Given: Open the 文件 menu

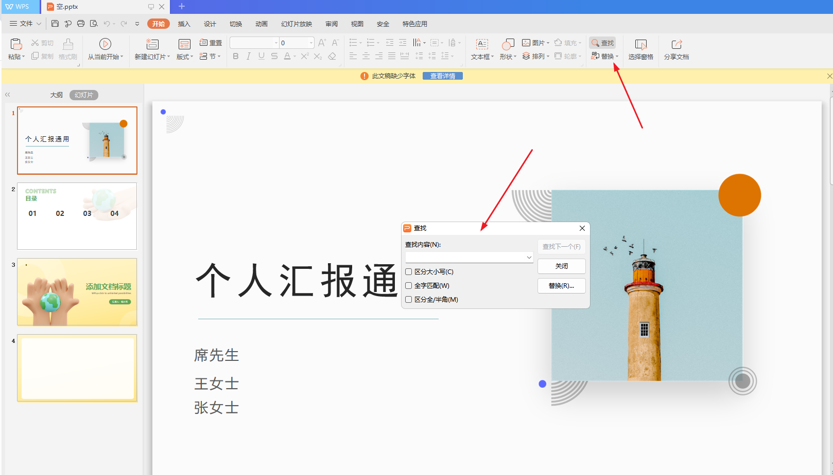Looking at the screenshot, I should [25, 24].
